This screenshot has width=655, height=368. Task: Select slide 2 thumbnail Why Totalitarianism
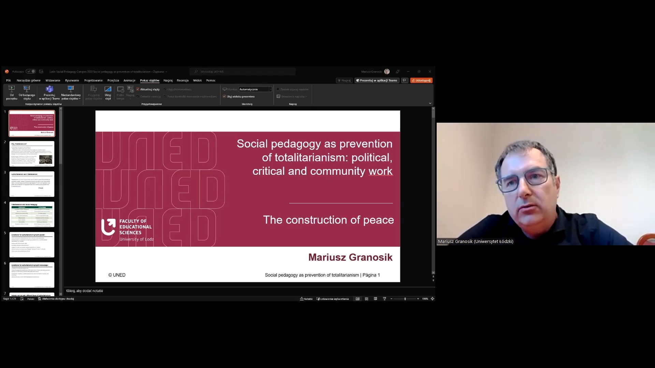coord(32,154)
